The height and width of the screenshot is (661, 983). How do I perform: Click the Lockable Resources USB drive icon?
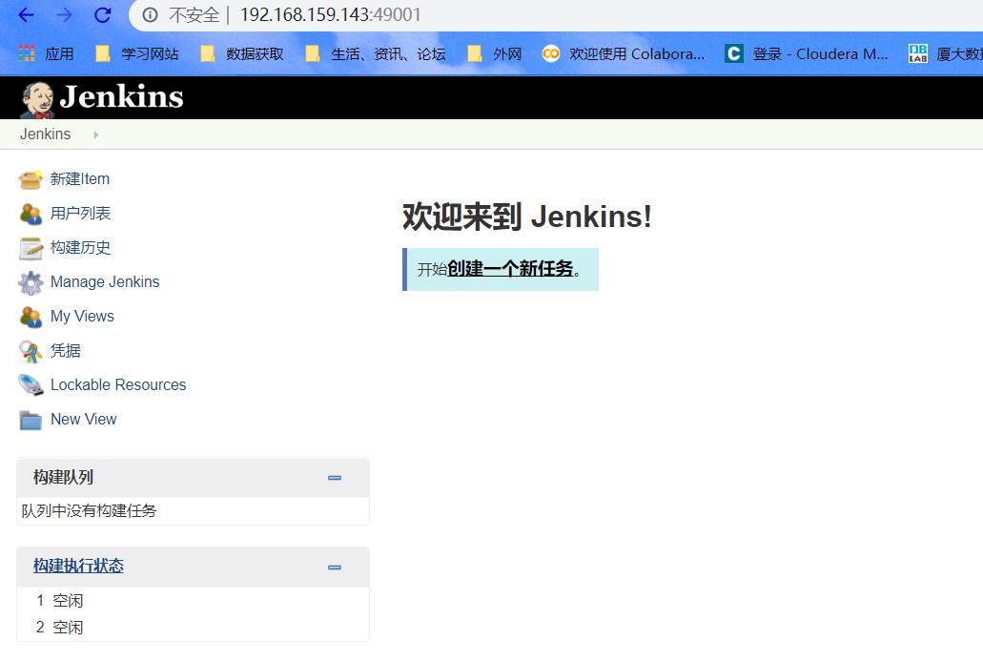(x=31, y=385)
